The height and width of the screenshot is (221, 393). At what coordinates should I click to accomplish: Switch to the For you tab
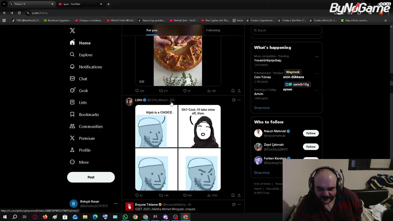pyautogui.click(x=152, y=30)
